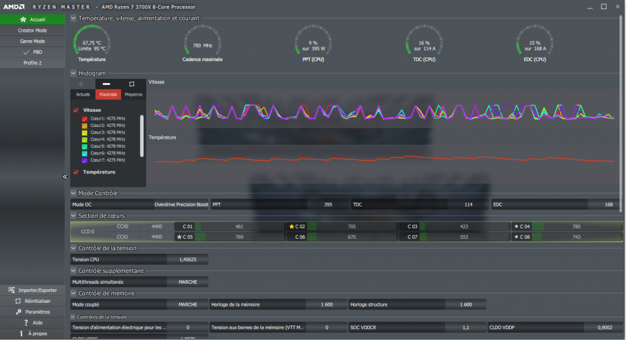
Task: Toggle the Cœur5 green checkbox
Action: point(84,146)
